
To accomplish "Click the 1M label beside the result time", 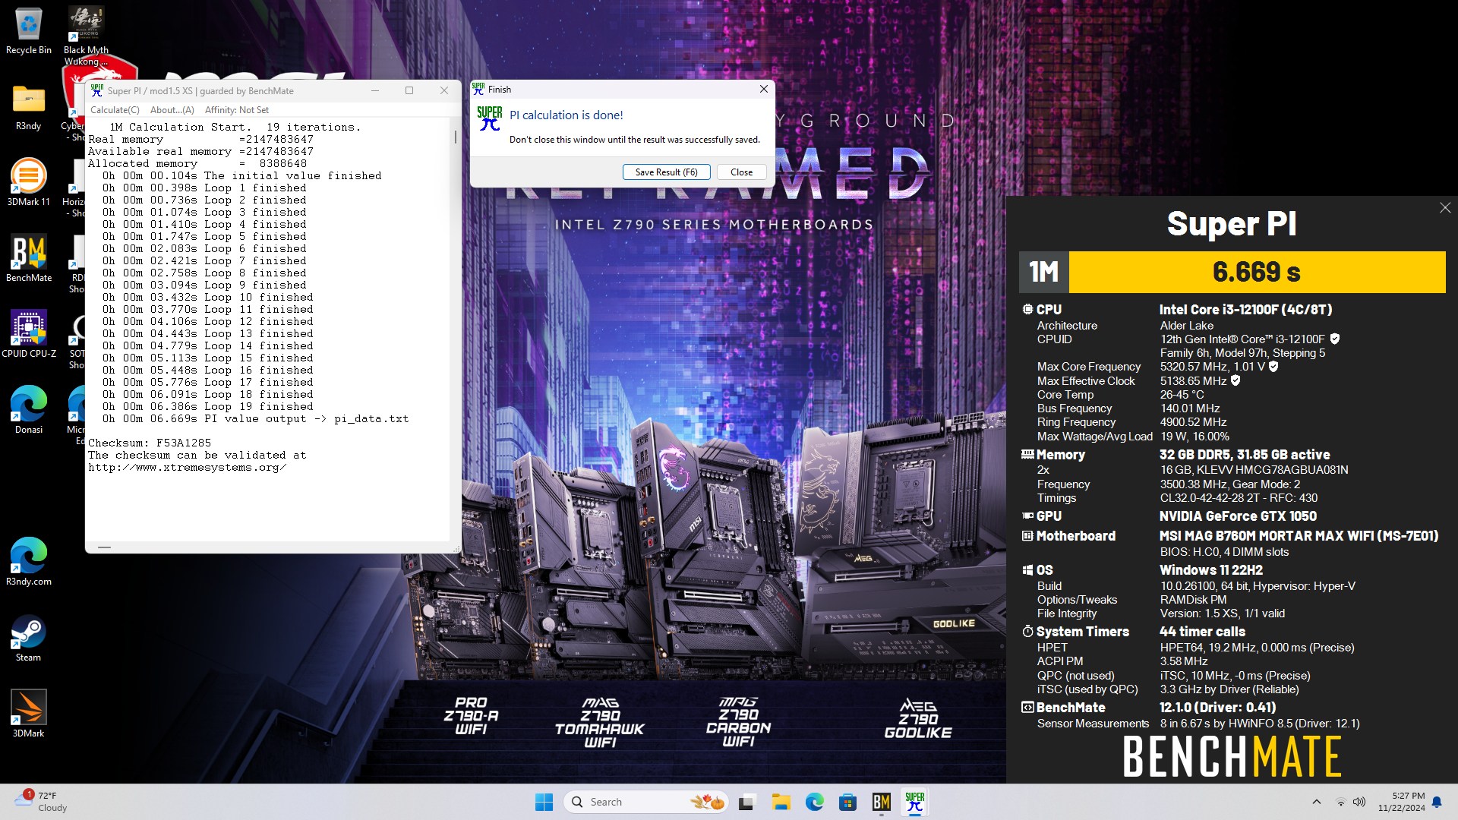I will (1043, 272).
